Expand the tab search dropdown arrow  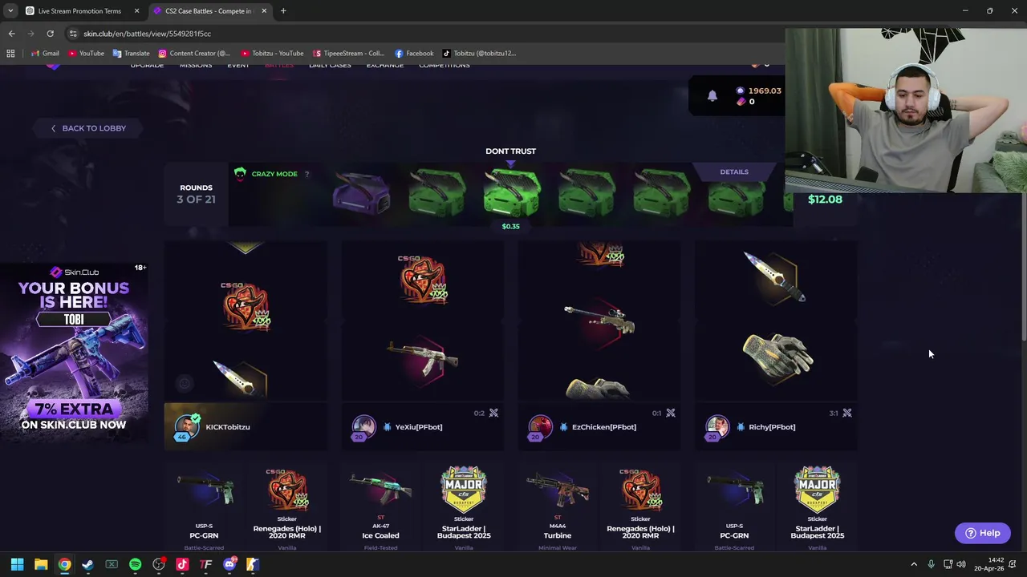(10, 11)
